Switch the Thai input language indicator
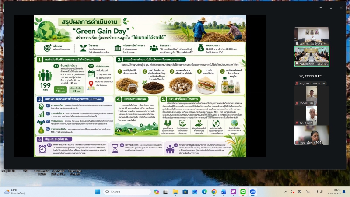The width and height of the screenshot is (350, 197). click(x=308, y=192)
